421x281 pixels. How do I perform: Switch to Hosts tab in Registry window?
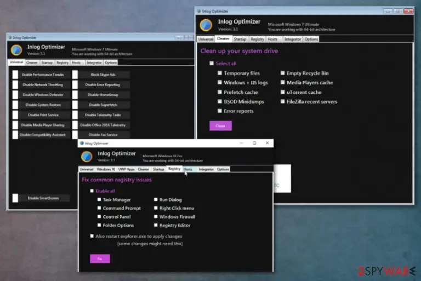187,169
